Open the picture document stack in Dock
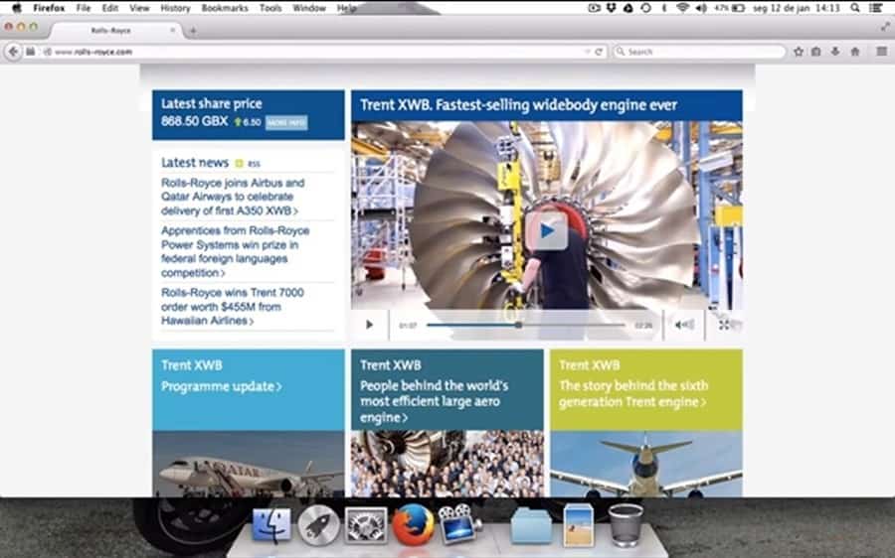Screen dimensions: 895x558 tap(579, 525)
